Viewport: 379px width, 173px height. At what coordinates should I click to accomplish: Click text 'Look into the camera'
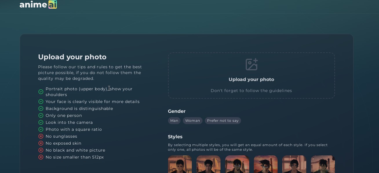[69, 122]
